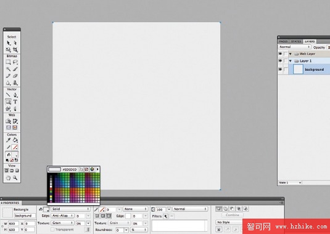
Task: Switch to the Pages tab
Action: [x=283, y=41]
